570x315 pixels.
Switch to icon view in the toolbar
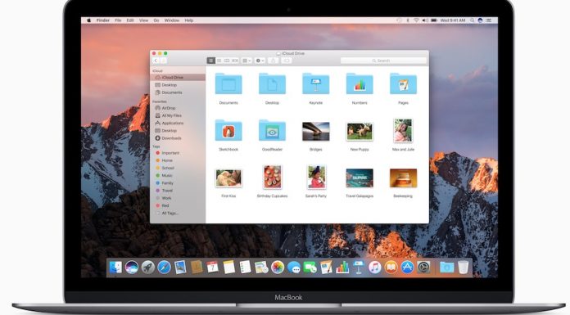point(210,61)
